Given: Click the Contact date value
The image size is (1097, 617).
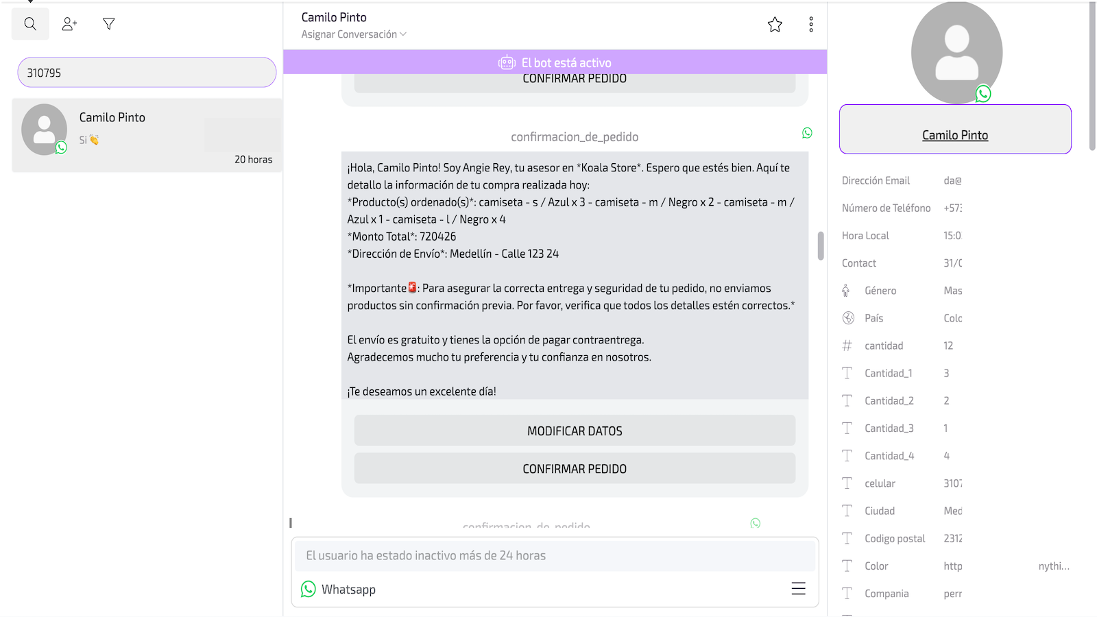Looking at the screenshot, I should (952, 263).
